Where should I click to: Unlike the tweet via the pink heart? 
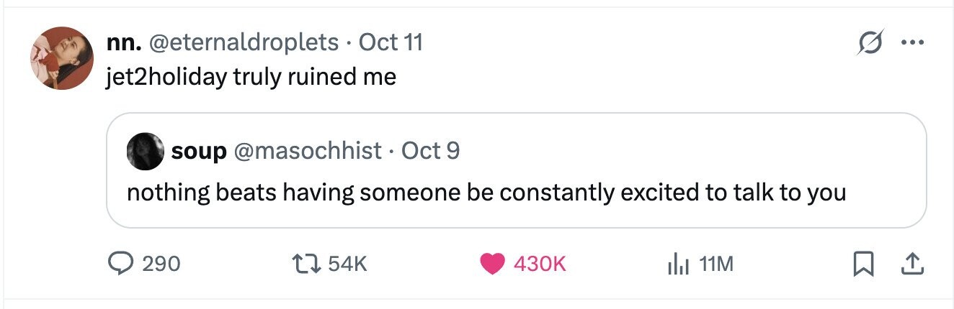(493, 264)
